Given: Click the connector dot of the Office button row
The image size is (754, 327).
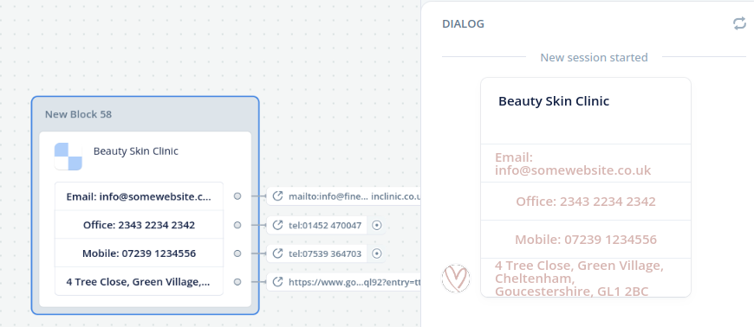Looking at the screenshot, I should [x=237, y=225].
